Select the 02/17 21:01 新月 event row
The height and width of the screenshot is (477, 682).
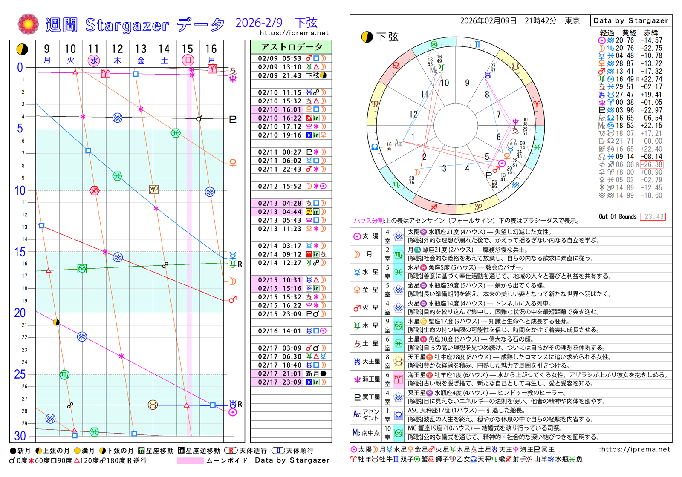(x=291, y=374)
